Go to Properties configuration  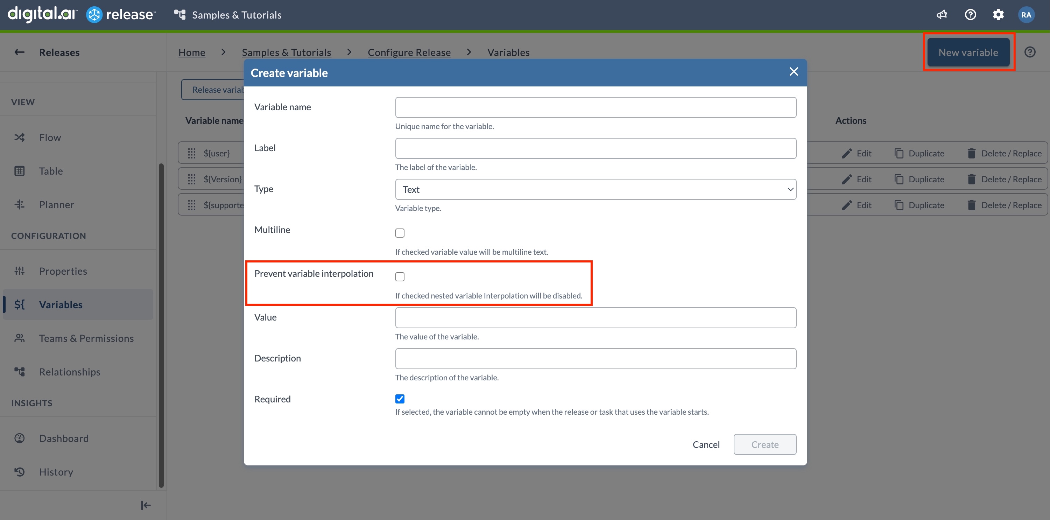point(63,271)
